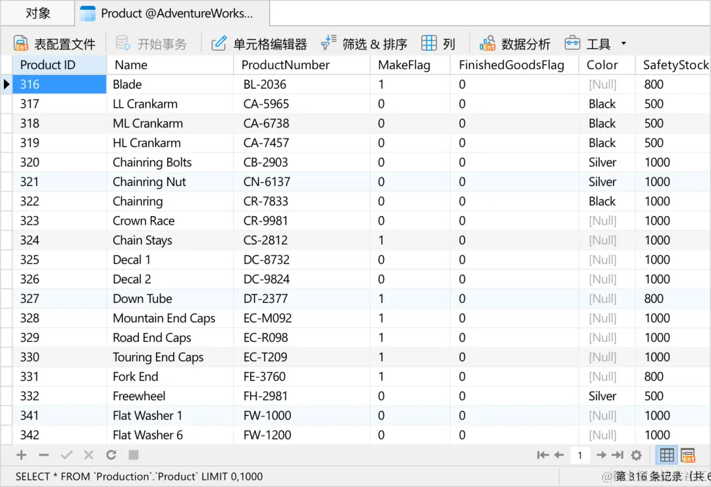Select the LL Crankarm cell

170,104
